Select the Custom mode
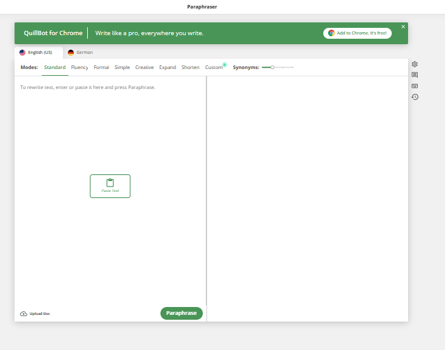The image size is (445, 350). [x=214, y=67]
